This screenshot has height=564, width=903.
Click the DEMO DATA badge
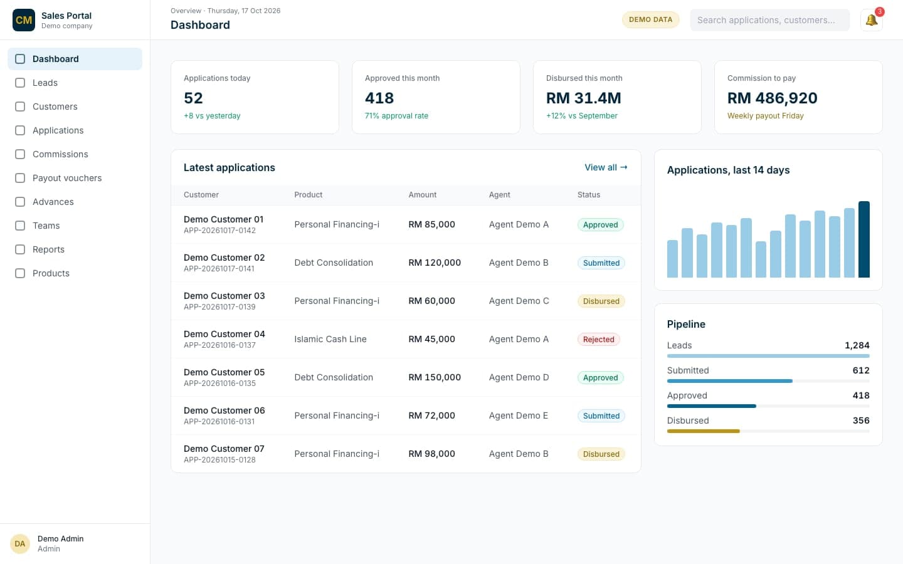pyautogui.click(x=650, y=19)
